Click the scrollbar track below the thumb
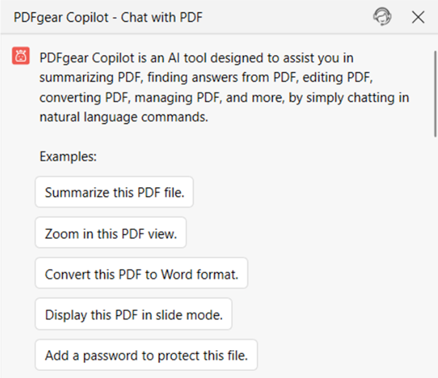 coord(435,260)
